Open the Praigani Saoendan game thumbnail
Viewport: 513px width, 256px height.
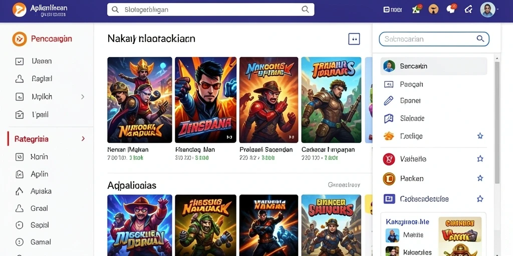coord(269,100)
